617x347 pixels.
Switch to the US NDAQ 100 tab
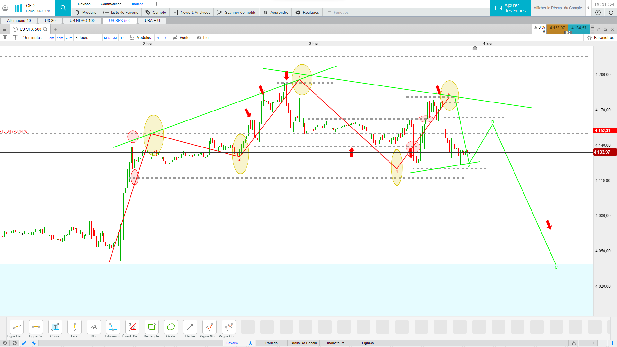pos(82,21)
